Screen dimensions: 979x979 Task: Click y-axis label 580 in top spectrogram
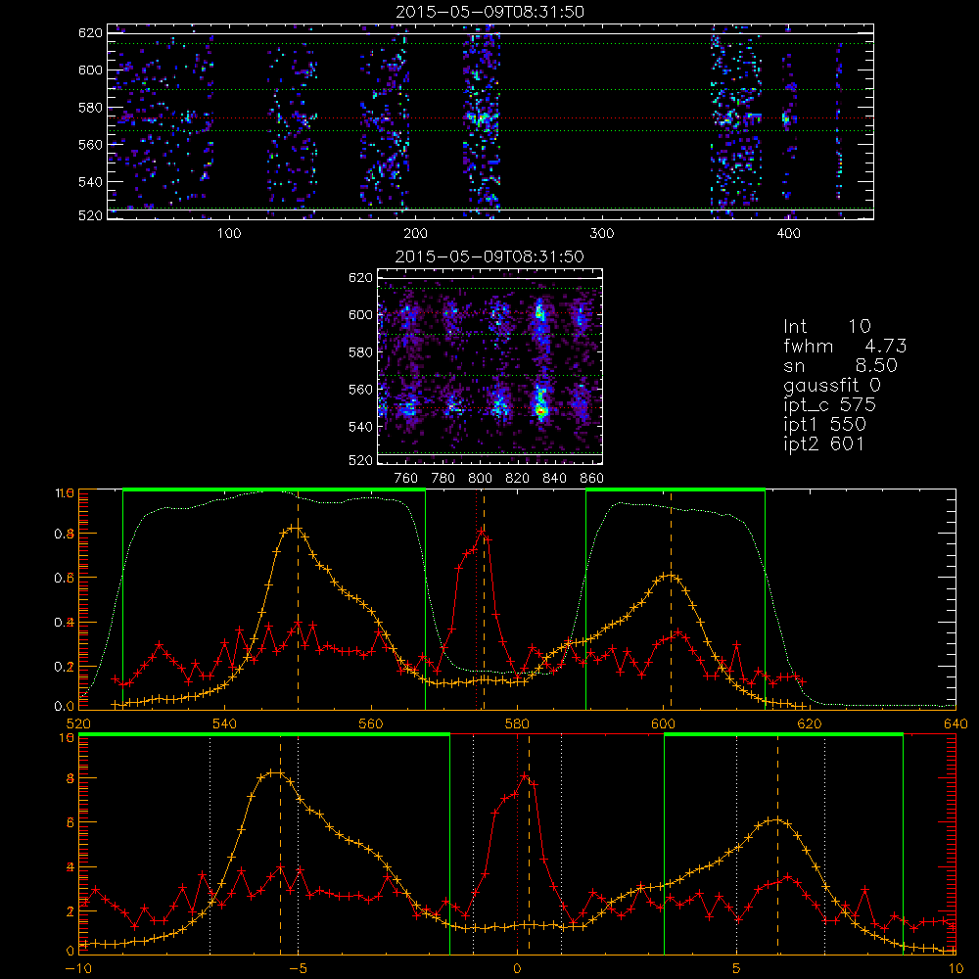pos(90,108)
